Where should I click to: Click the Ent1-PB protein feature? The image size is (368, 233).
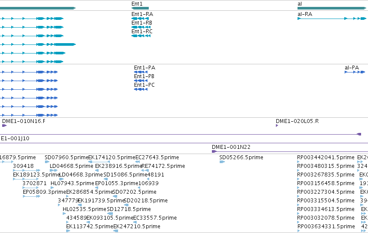pyautogui.click(x=141, y=81)
